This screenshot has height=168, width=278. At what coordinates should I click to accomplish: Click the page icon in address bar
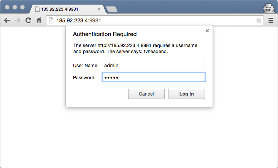pyautogui.click(x=51, y=20)
